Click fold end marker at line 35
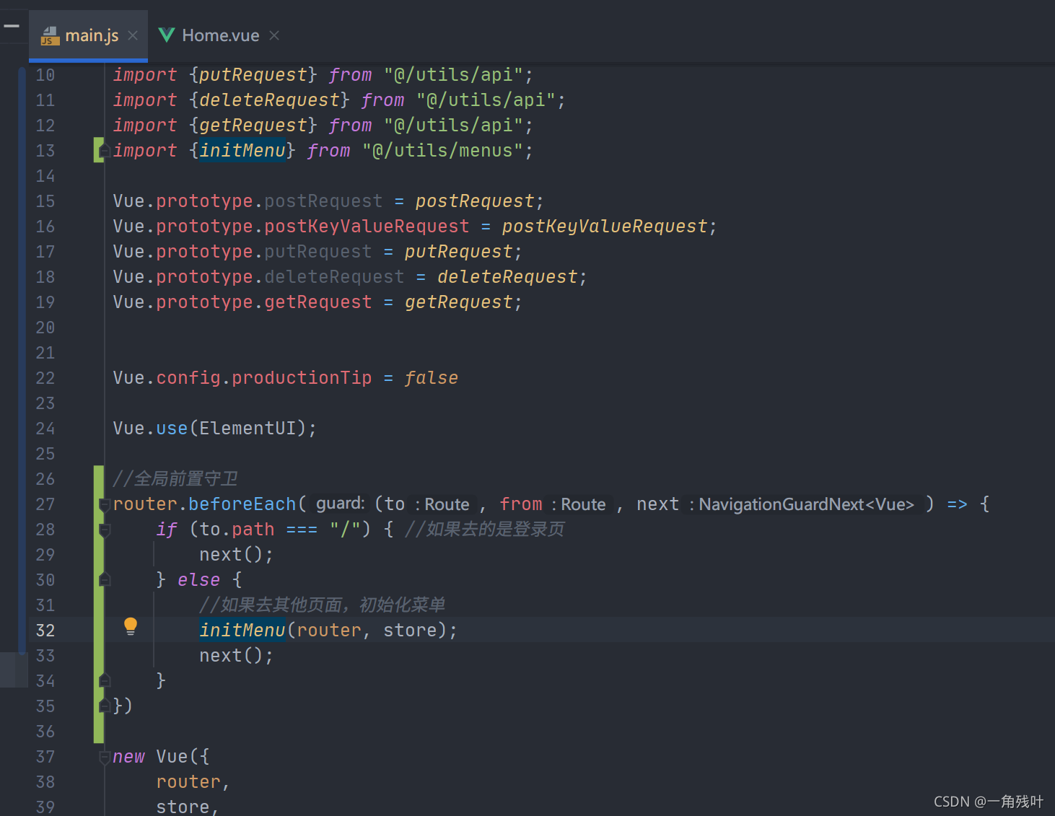The height and width of the screenshot is (816, 1055). click(x=105, y=706)
